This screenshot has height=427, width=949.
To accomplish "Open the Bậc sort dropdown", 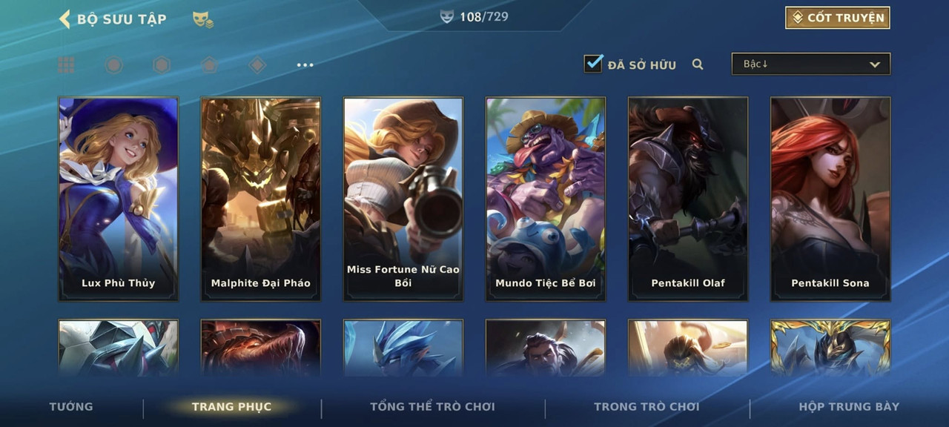I will coord(811,64).
